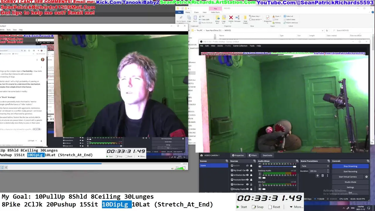Switch to the Share tab in Explorer
The image size is (375, 211).
pos(196,12)
